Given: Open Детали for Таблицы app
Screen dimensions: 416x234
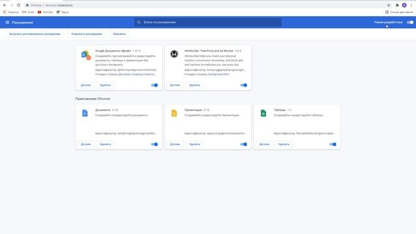Looking at the screenshot, I should pyautogui.click(x=264, y=144).
